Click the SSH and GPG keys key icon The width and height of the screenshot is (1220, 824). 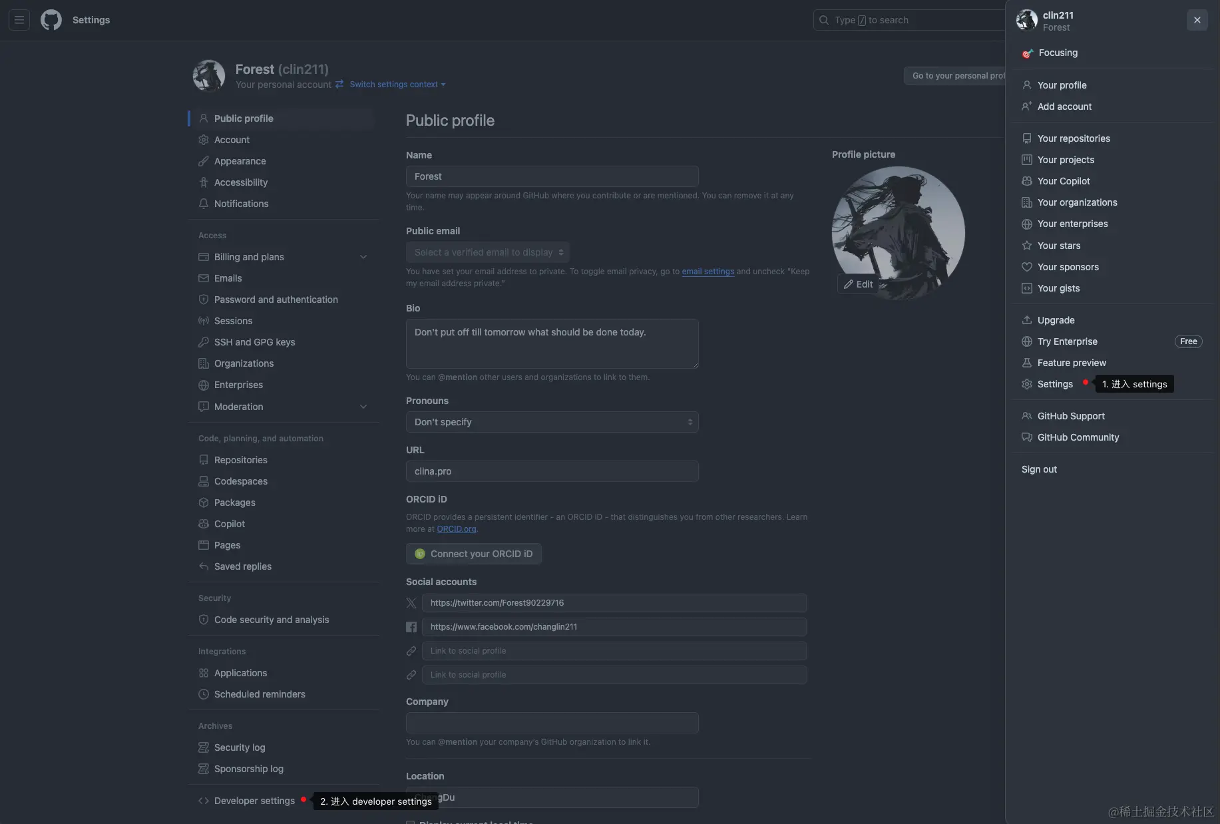(x=204, y=342)
